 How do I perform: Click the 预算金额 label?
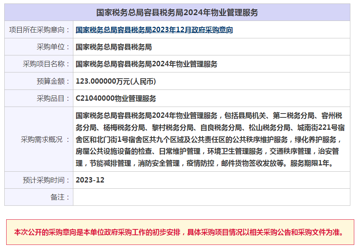pyautogui.click(x=54, y=81)
